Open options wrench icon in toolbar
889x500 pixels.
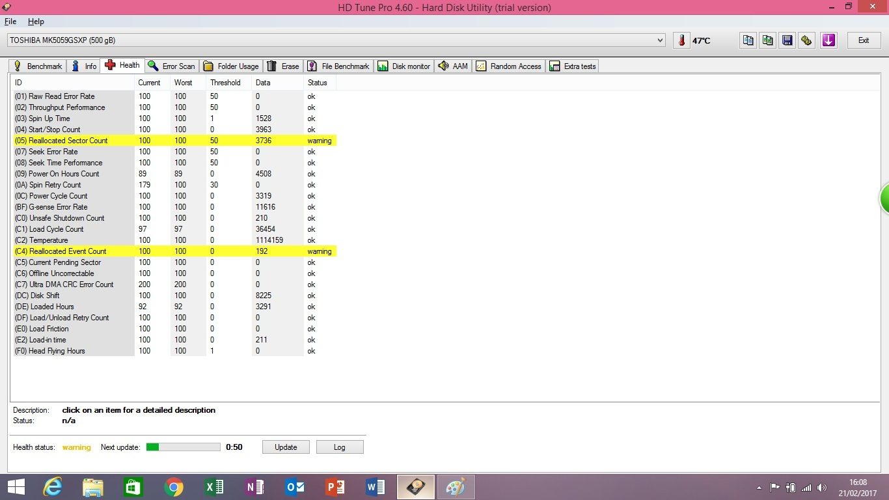point(807,40)
